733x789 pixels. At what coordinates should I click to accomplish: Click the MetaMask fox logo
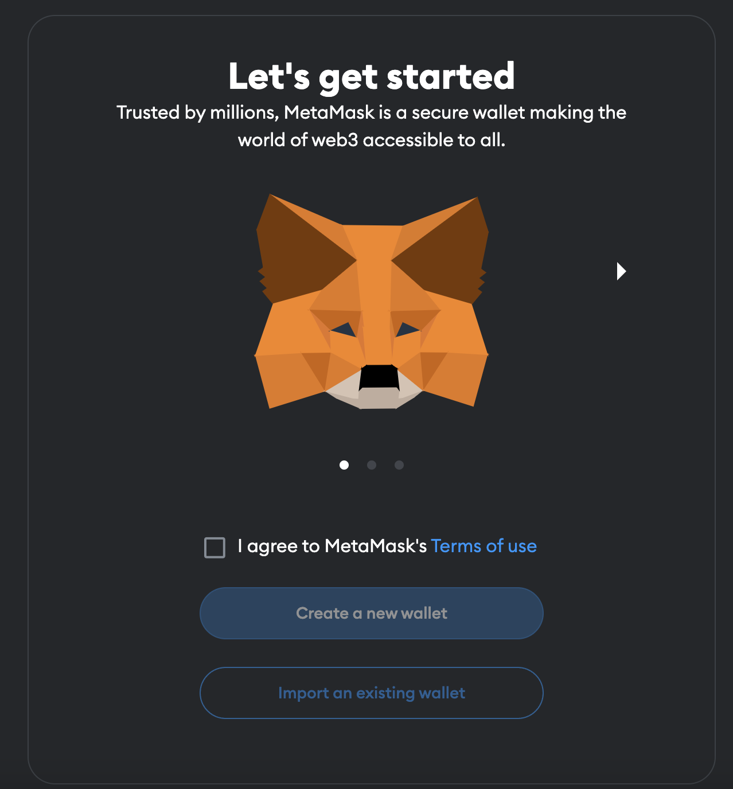pyautogui.click(x=372, y=301)
